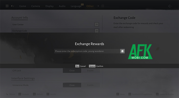Click the X key icon for Unstuck

pyautogui.click(x=20, y=94)
